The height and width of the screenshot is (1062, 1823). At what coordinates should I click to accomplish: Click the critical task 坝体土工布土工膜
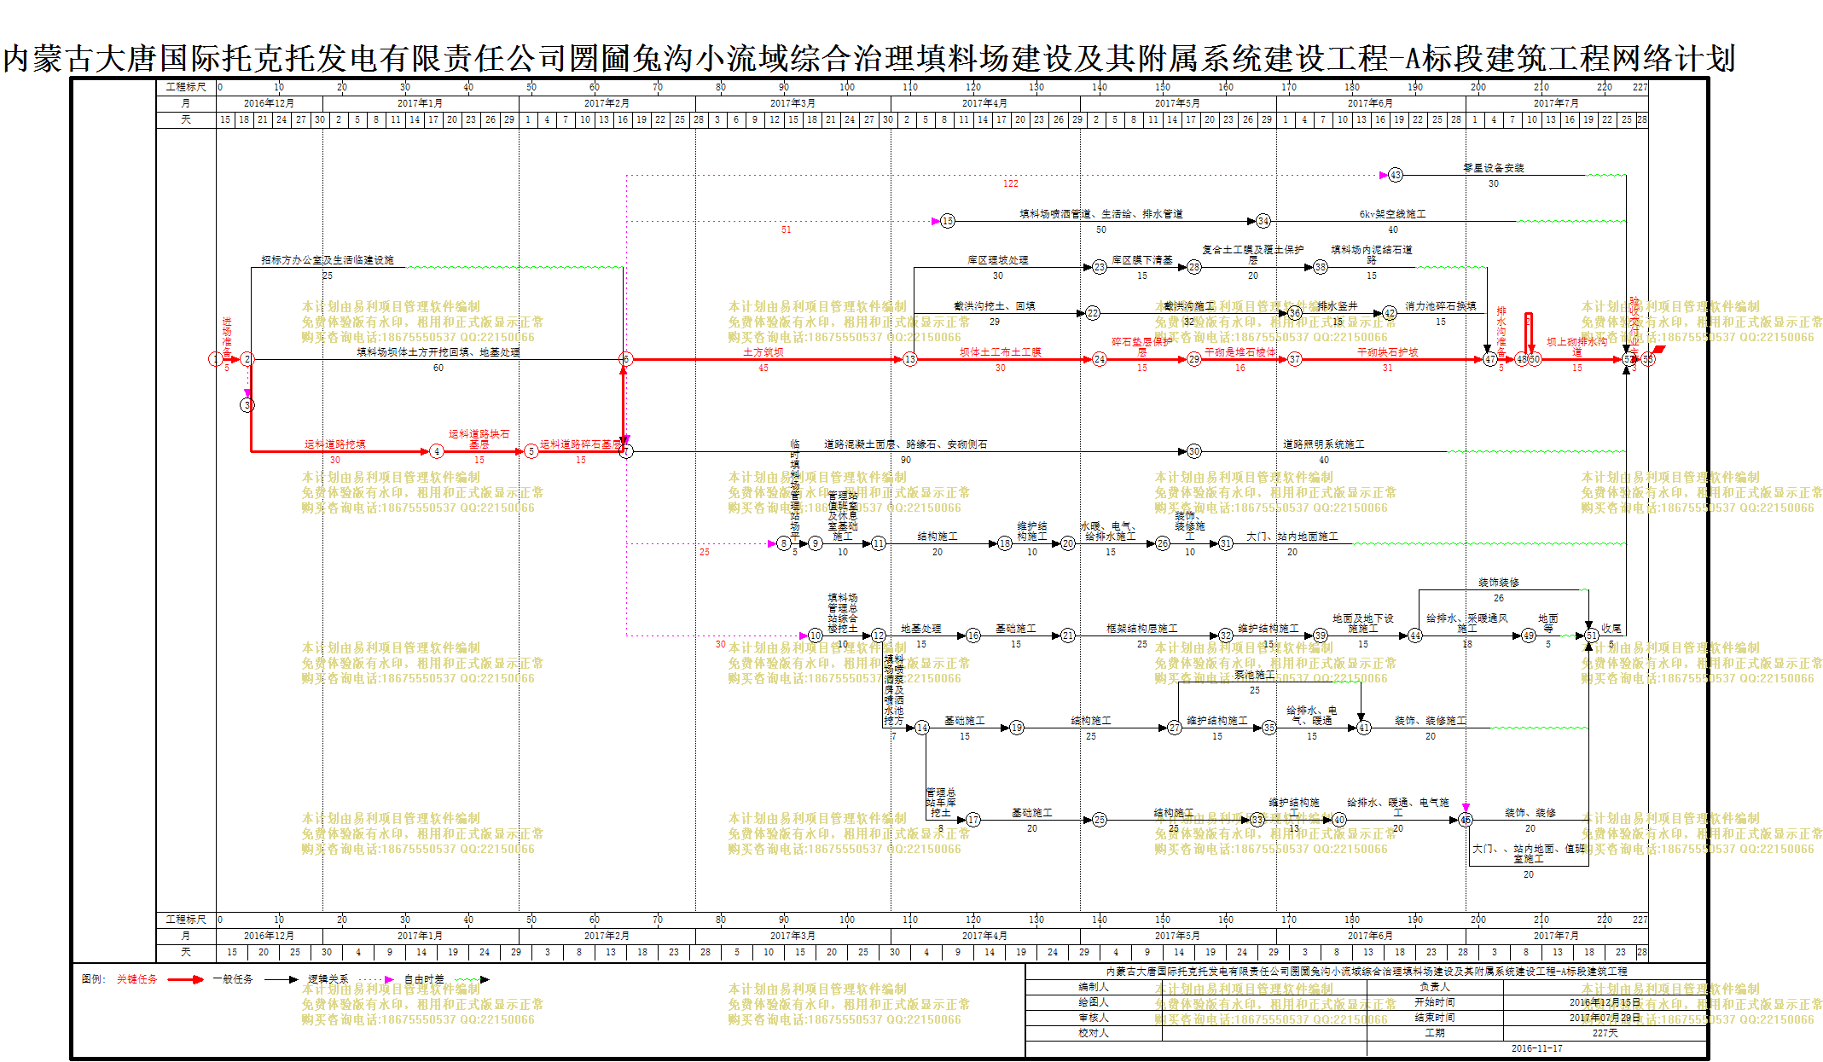(1000, 352)
